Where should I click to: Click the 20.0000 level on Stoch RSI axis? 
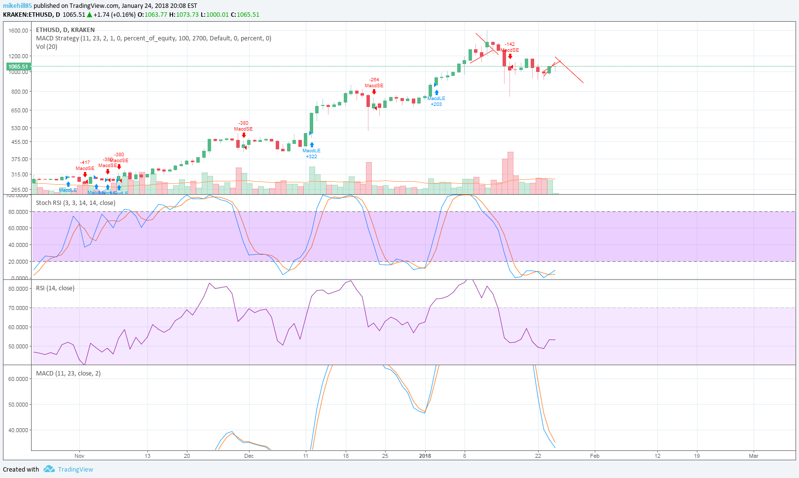18,262
